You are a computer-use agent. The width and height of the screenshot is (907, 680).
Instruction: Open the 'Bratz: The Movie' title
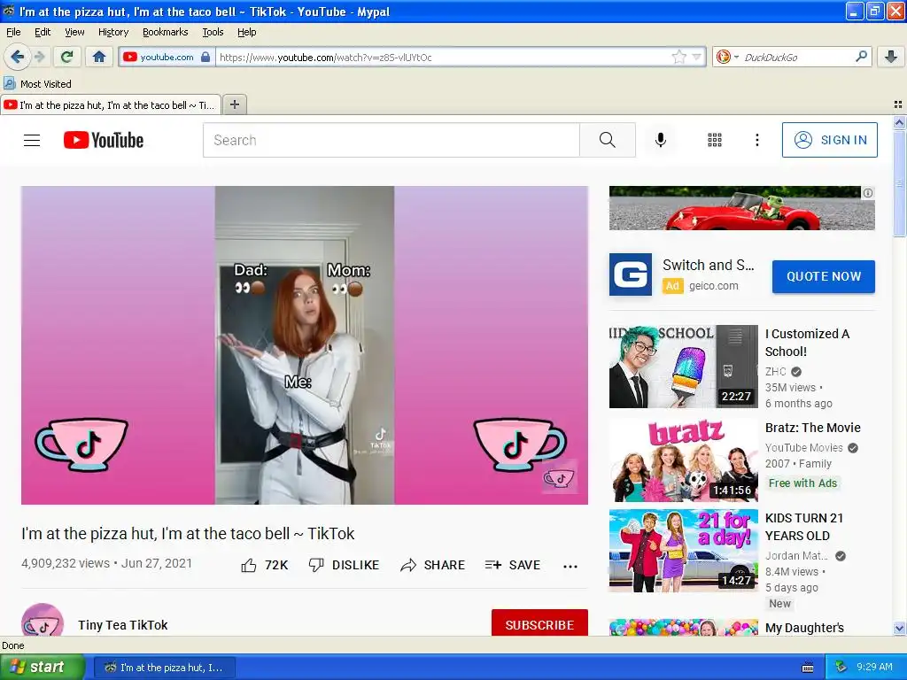click(x=813, y=428)
